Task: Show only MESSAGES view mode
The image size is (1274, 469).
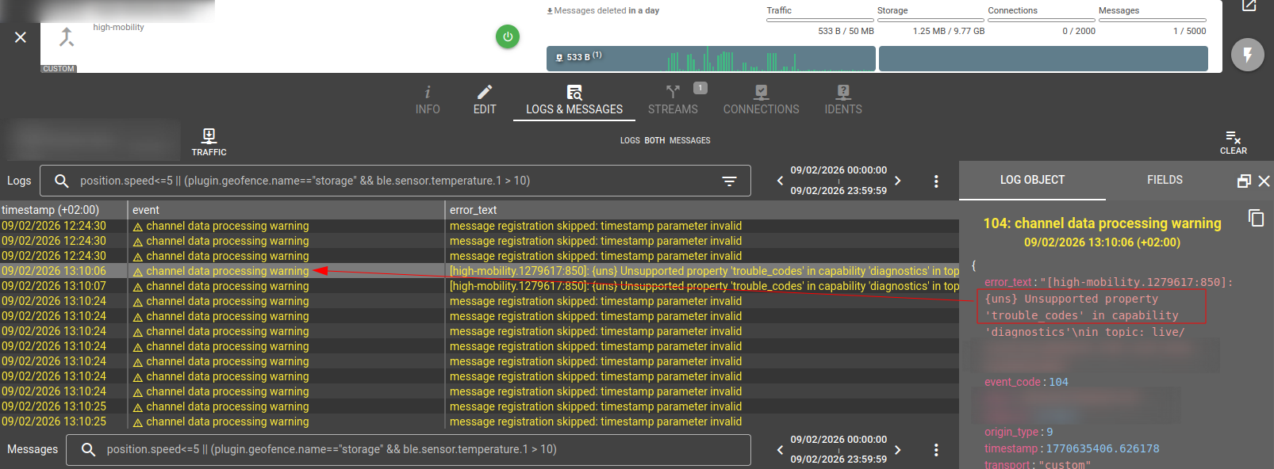Action: pos(689,140)
